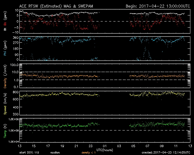Viewport: 194px width, 155px height.
Task: Click the 07 hour tick on the time axis
Action: tap(147, 146)
